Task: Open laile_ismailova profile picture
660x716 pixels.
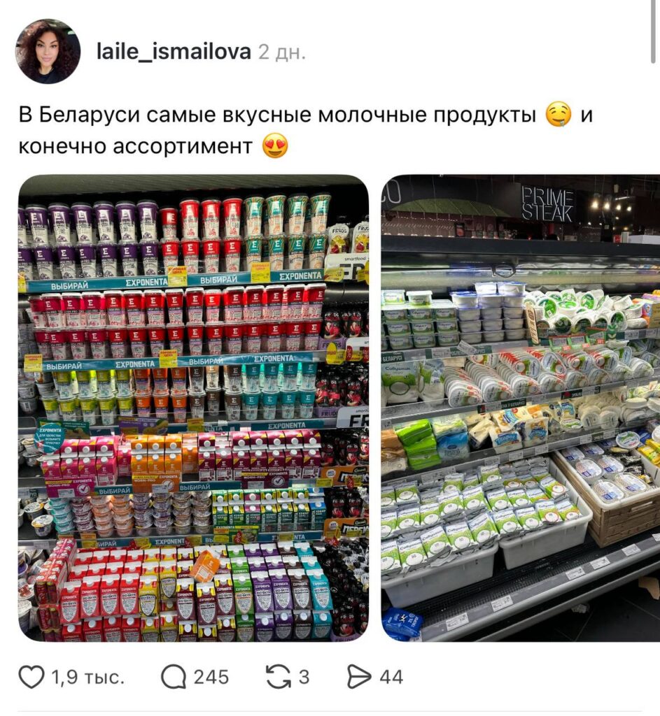Action: tap(48, 51)
